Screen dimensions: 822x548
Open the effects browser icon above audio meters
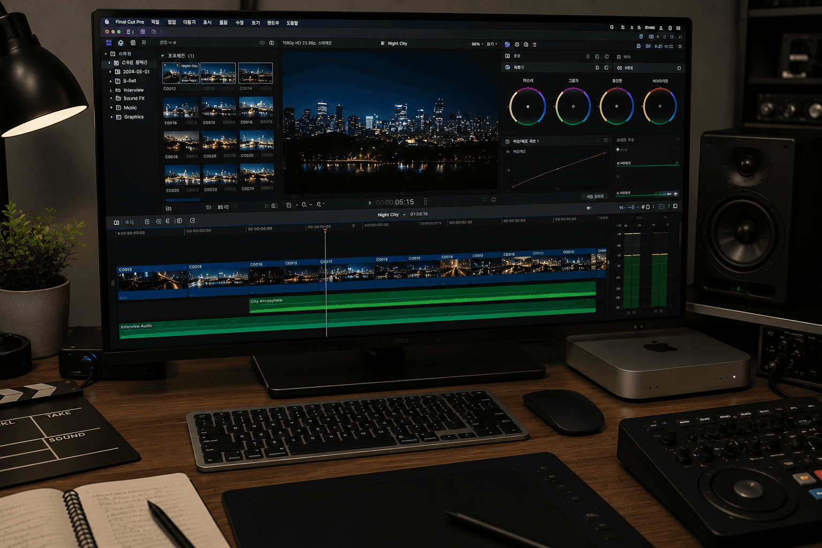(x=675, y=206)
